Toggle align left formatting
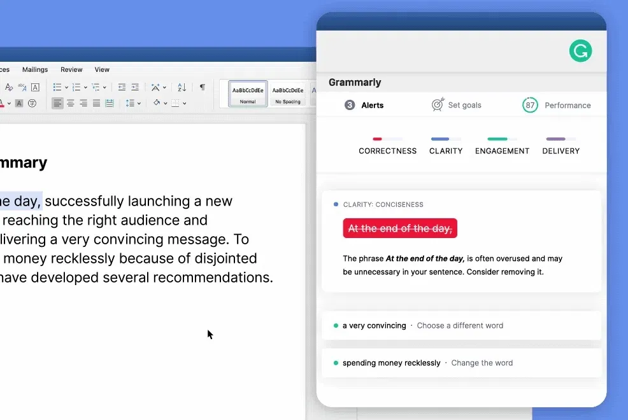The height and width of the screenshot is (420, 628). (57, 103)
